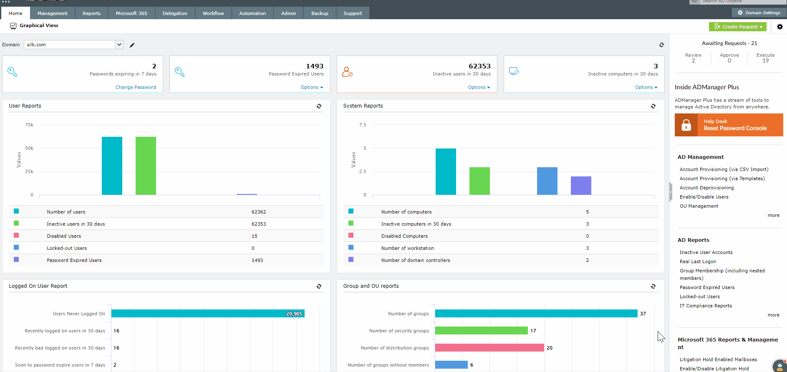The width and height of the screenshot is (787, 372).
Task: Toggle Password Expired Users legend series
Action: (17, 260)
